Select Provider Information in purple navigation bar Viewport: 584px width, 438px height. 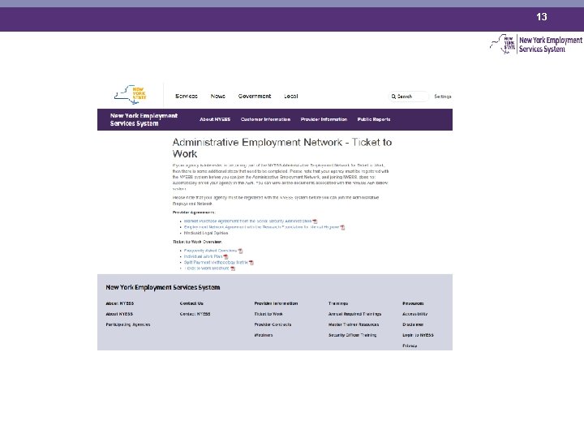pos(324,119)
